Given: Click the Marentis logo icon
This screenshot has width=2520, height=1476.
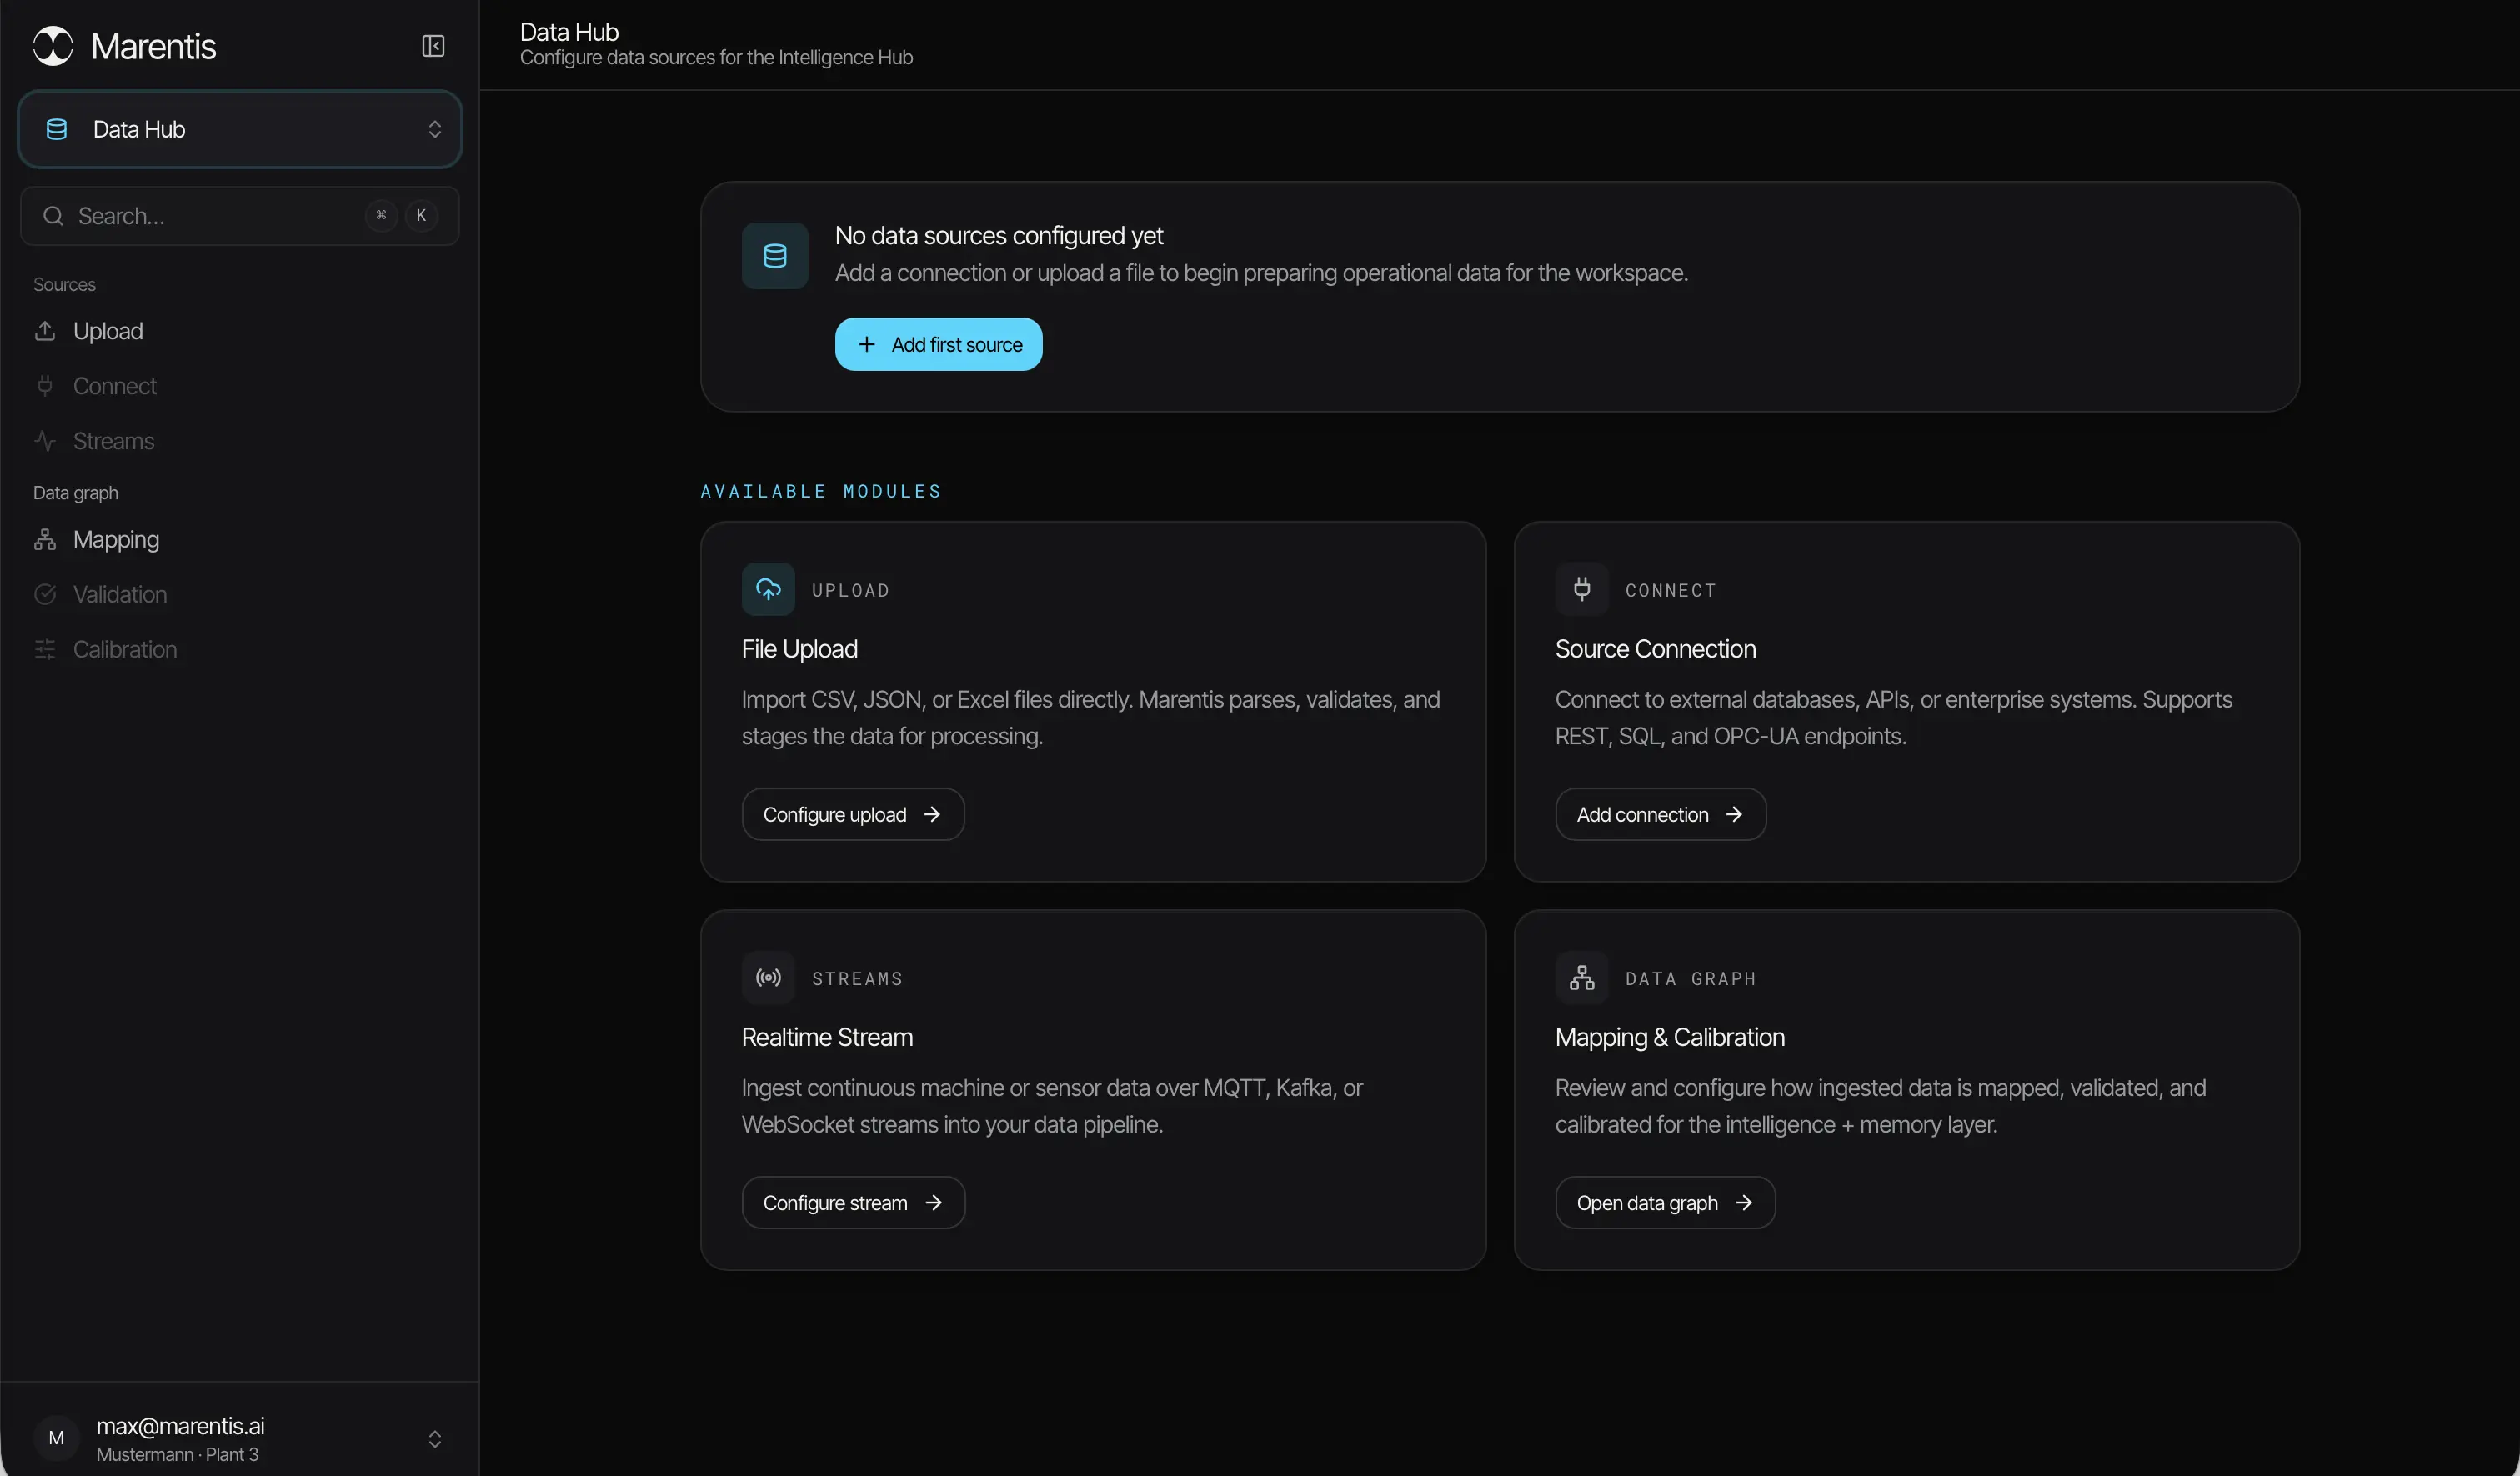Looking at the screenshot, I should point(53,46).
